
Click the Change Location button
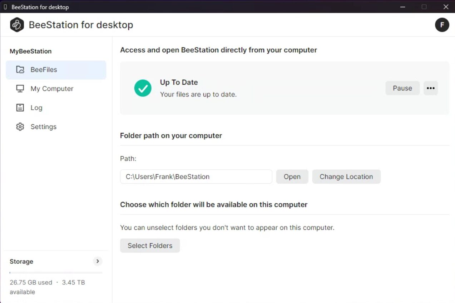[346, 177]
